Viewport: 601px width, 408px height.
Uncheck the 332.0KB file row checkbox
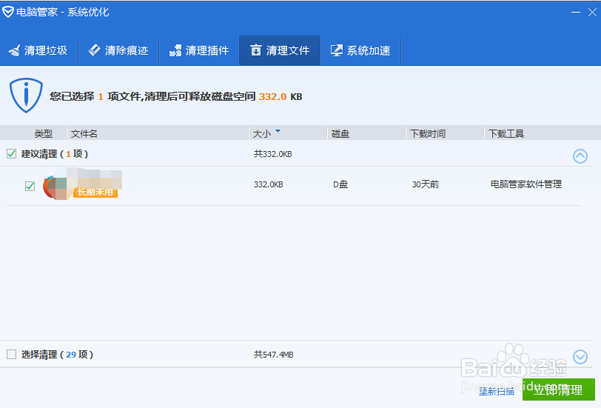click(30, 186)
